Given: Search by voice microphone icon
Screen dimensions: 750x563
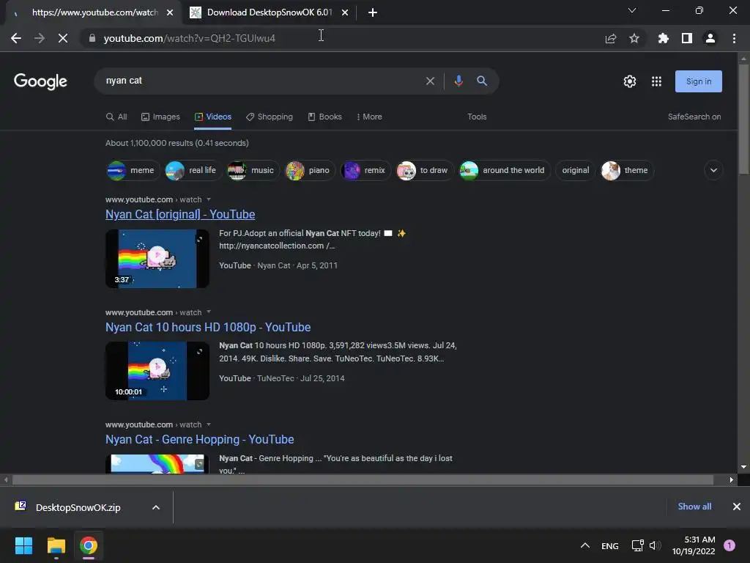Looking at the screenshot, I should pos(458,81).
